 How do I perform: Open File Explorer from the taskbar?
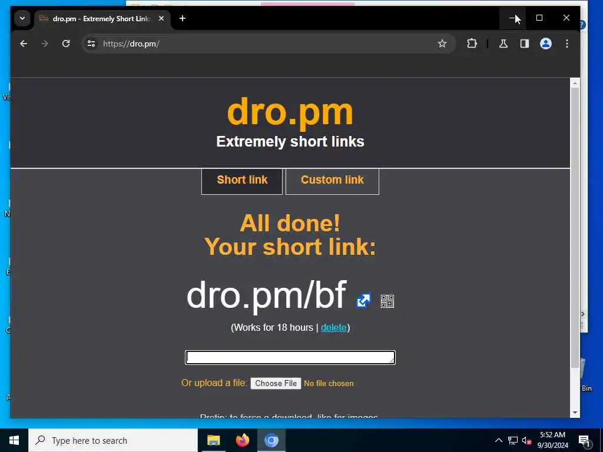(213, 440)
